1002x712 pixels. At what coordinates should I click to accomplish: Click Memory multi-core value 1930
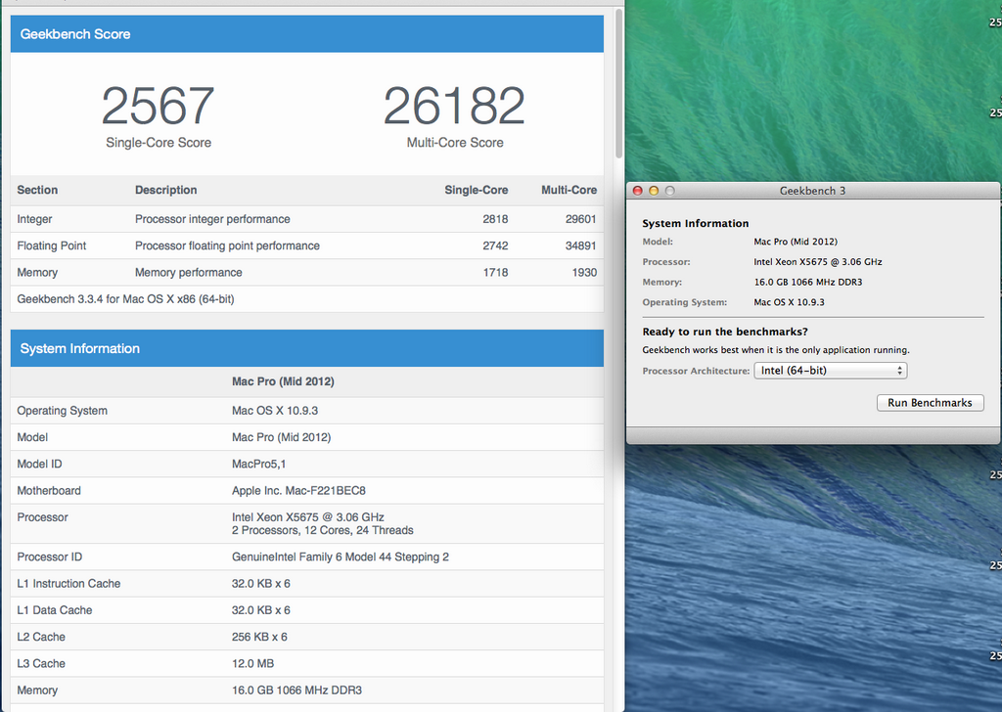point(584,273)
